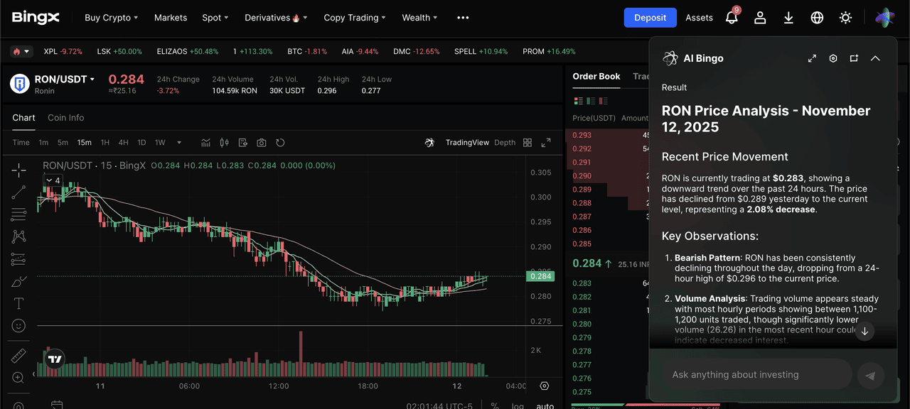Select the 1H timeframe
This screenshot has height=409, width=910.
pyautogui.click(x=105, y=143)
